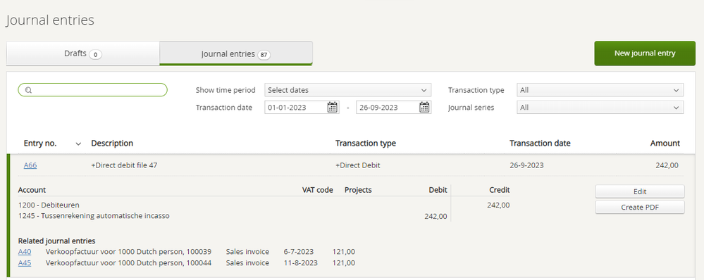Viewport: 704px width, 280px height.
Task: Click the Account column header
Action: tap(32, 190)
